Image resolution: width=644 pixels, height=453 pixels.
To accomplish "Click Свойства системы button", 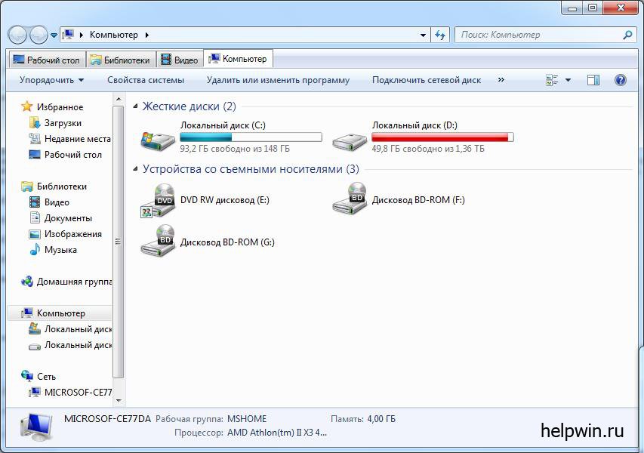I will pyautogui.click(x=146, y=80).
